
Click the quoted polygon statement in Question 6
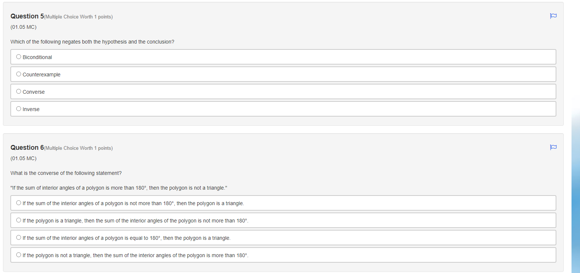119,188
